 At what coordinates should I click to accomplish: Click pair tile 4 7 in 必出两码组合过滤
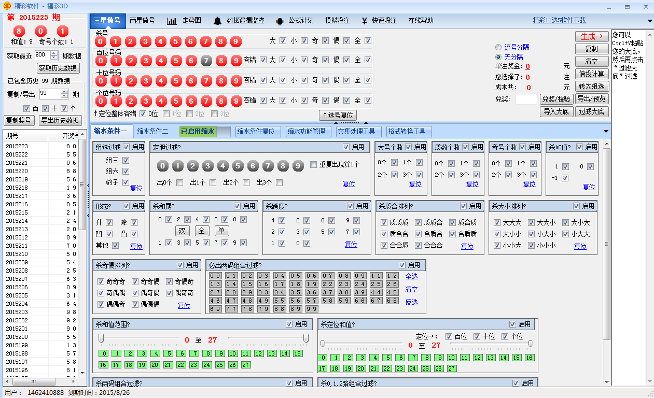point(231,301)
